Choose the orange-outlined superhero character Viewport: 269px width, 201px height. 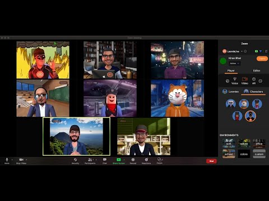pyautogui.click(x=251, y=116)
